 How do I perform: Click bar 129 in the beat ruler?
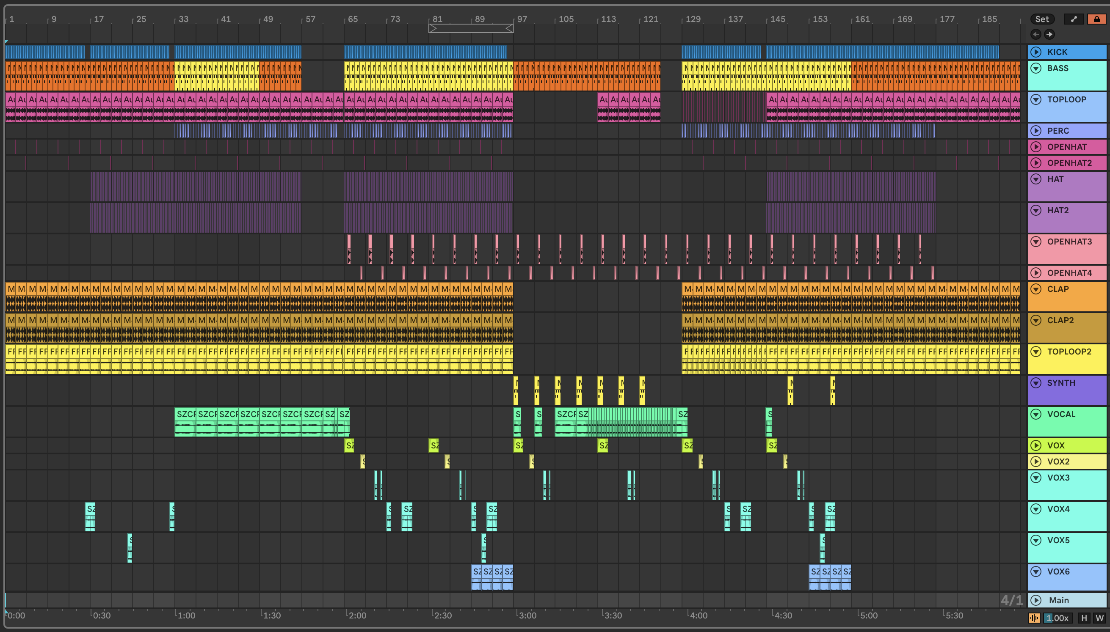tap(693, 19)
